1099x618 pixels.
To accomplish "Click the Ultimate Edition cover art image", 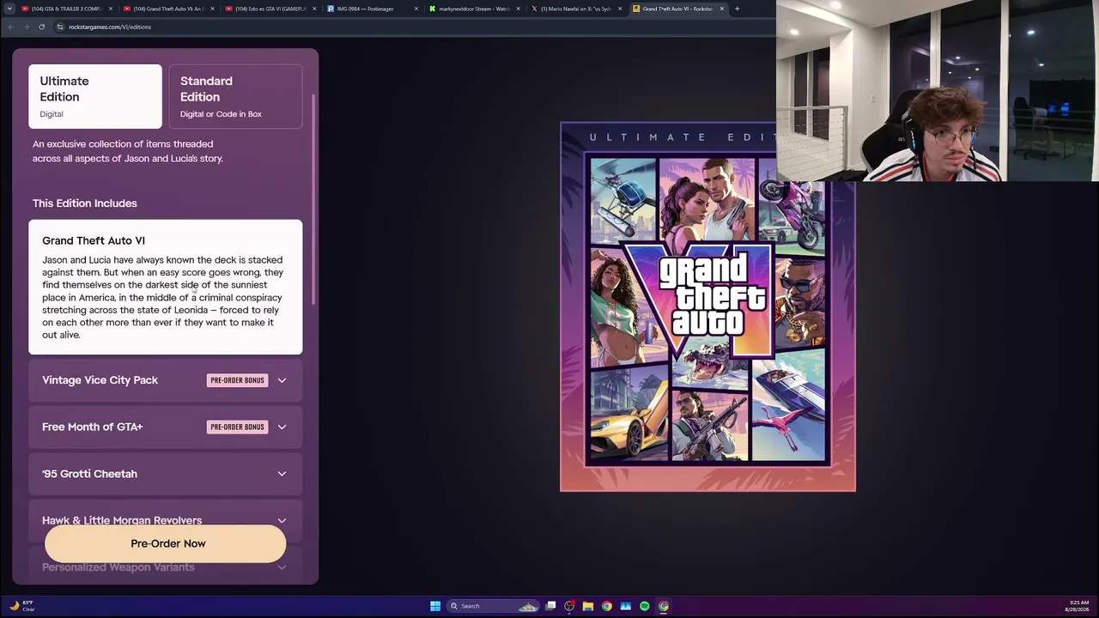I will click(707, 306).
